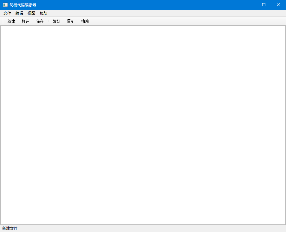Create a new file with 新建 toolbar button

[11, 21]
